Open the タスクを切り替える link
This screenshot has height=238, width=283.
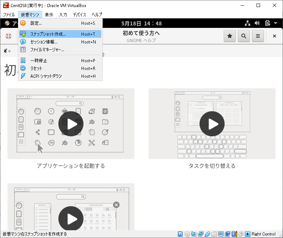tap(212, 166)
